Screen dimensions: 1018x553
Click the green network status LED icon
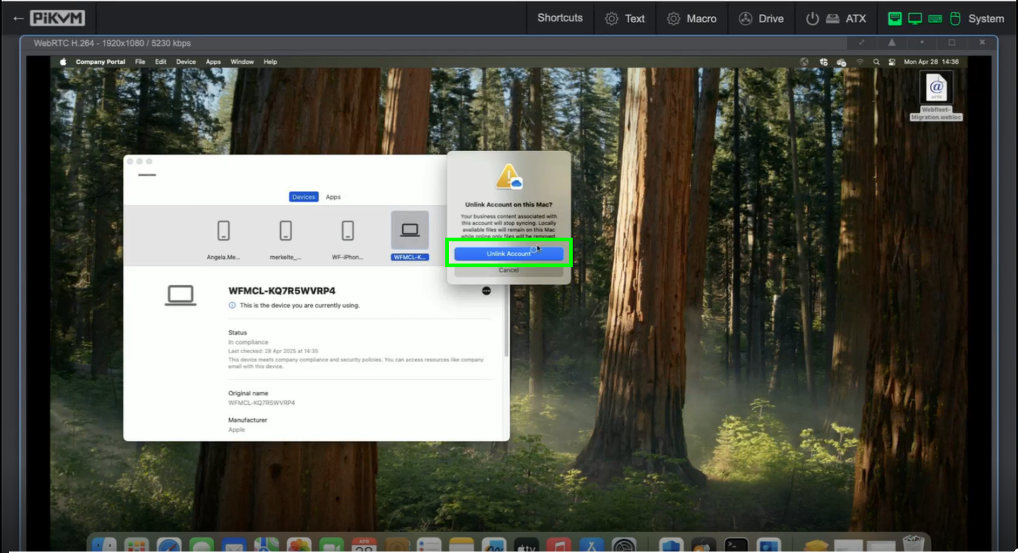895,19
